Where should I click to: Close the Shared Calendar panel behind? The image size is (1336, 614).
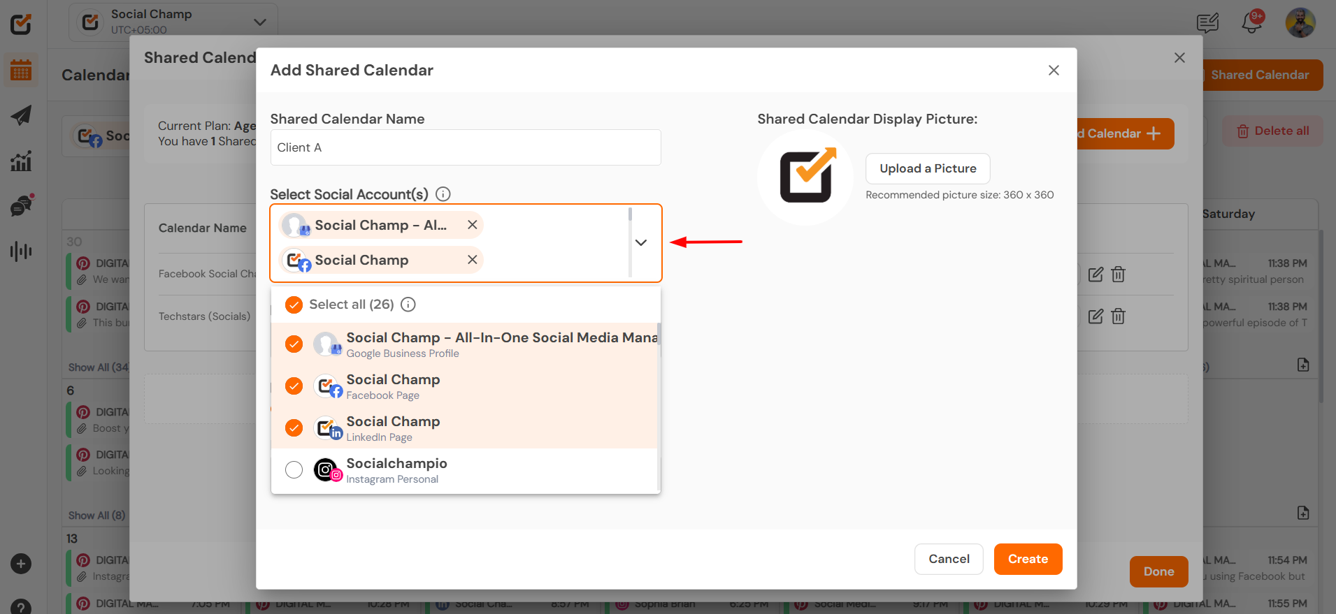coord(1179,58)
